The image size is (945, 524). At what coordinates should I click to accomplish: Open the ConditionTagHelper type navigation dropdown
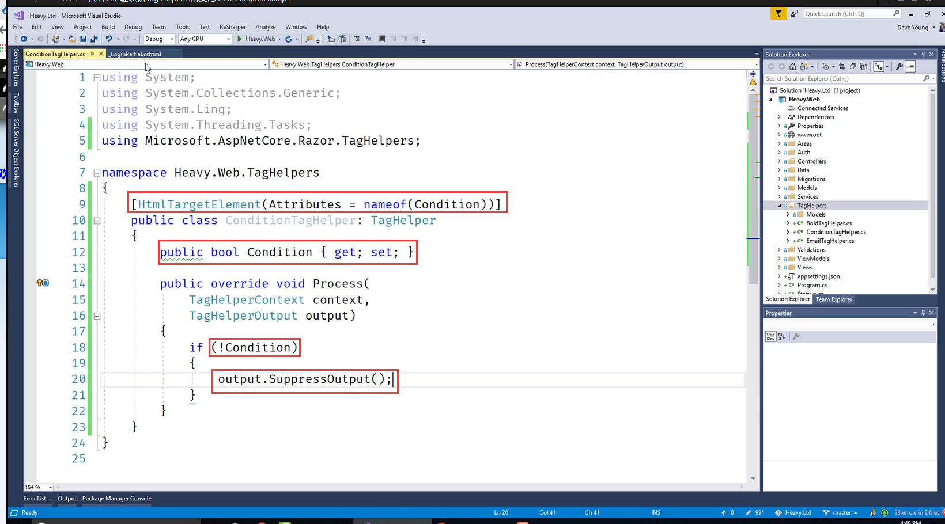tap(392, 64)
